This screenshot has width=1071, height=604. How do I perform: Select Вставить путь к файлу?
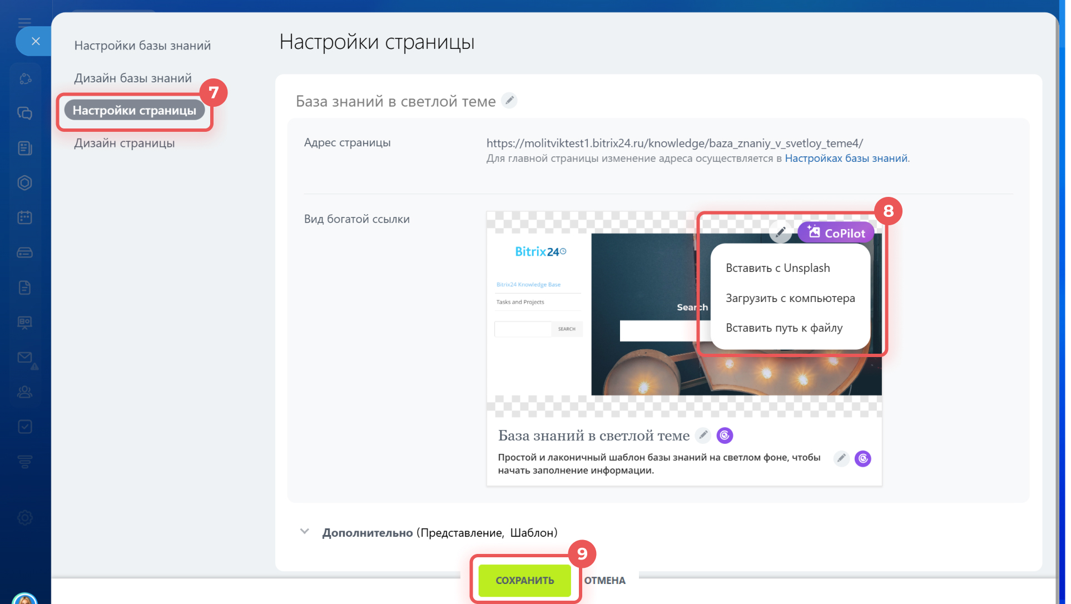pyautogui.click(x=784, y=328)
